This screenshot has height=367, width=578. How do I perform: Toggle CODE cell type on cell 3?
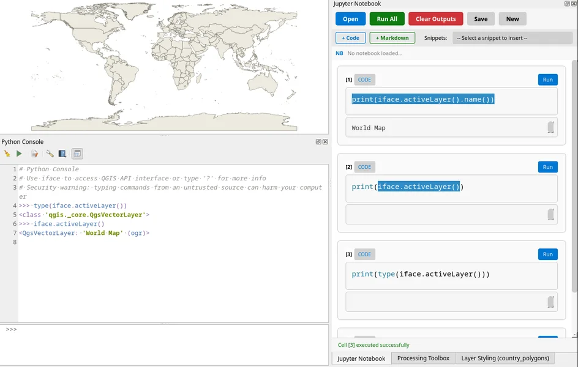(x=364, y=254)
